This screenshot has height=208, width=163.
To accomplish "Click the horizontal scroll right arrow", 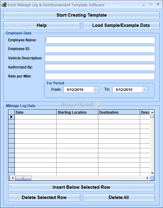I will point(148,178).
